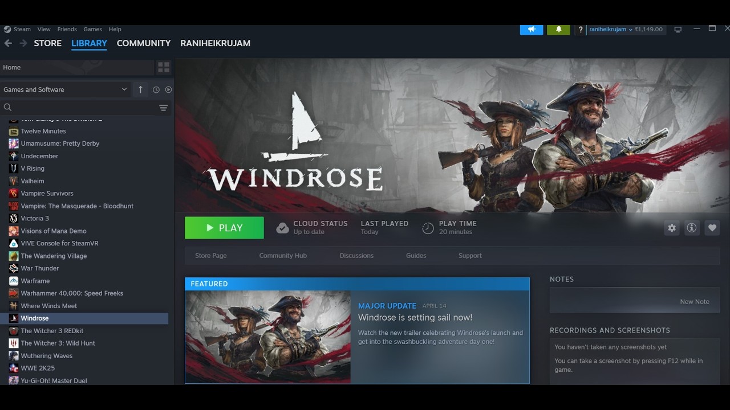Screen dimensions: 730x410
Task: Switch to the STORE tab
Action: click(x=48, y=43)
